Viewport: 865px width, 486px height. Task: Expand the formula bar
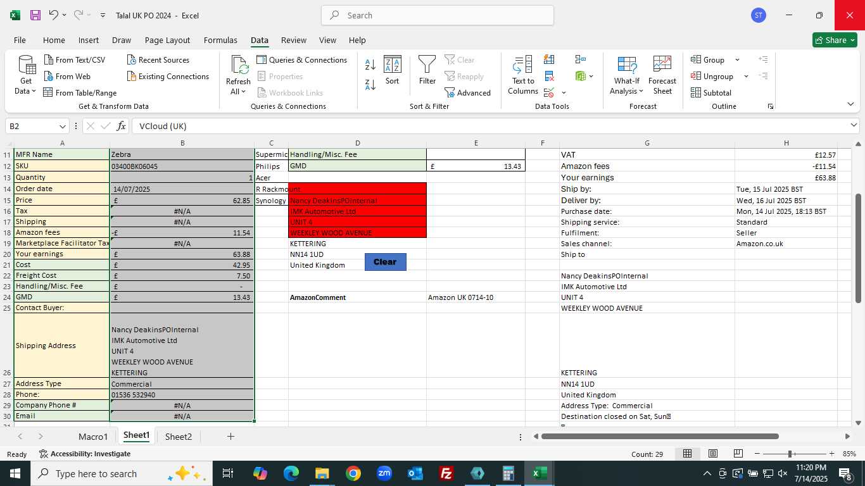click(x=854, y=126)
